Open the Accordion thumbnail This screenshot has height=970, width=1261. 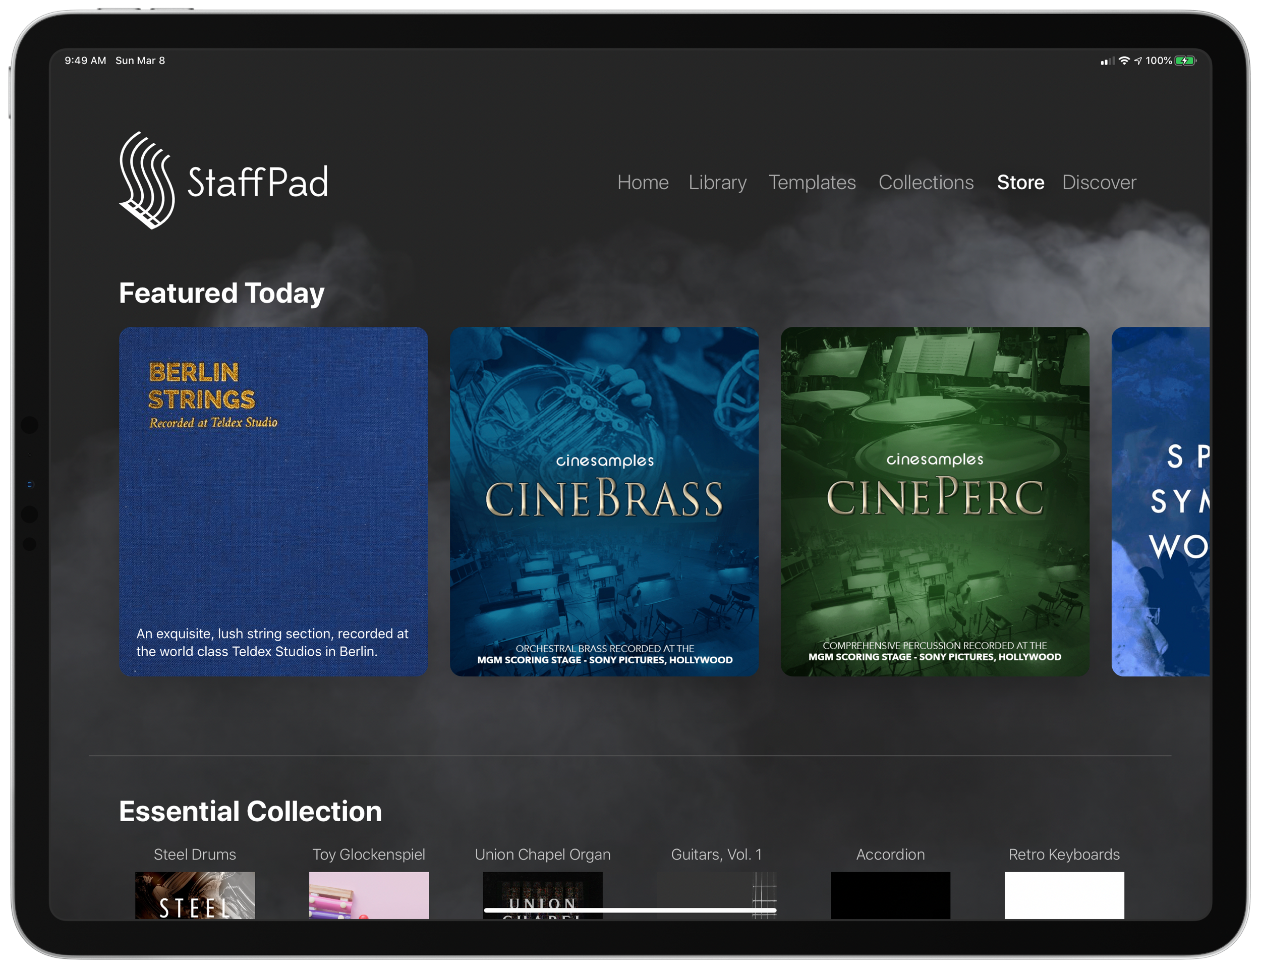[x=890, y=895]
